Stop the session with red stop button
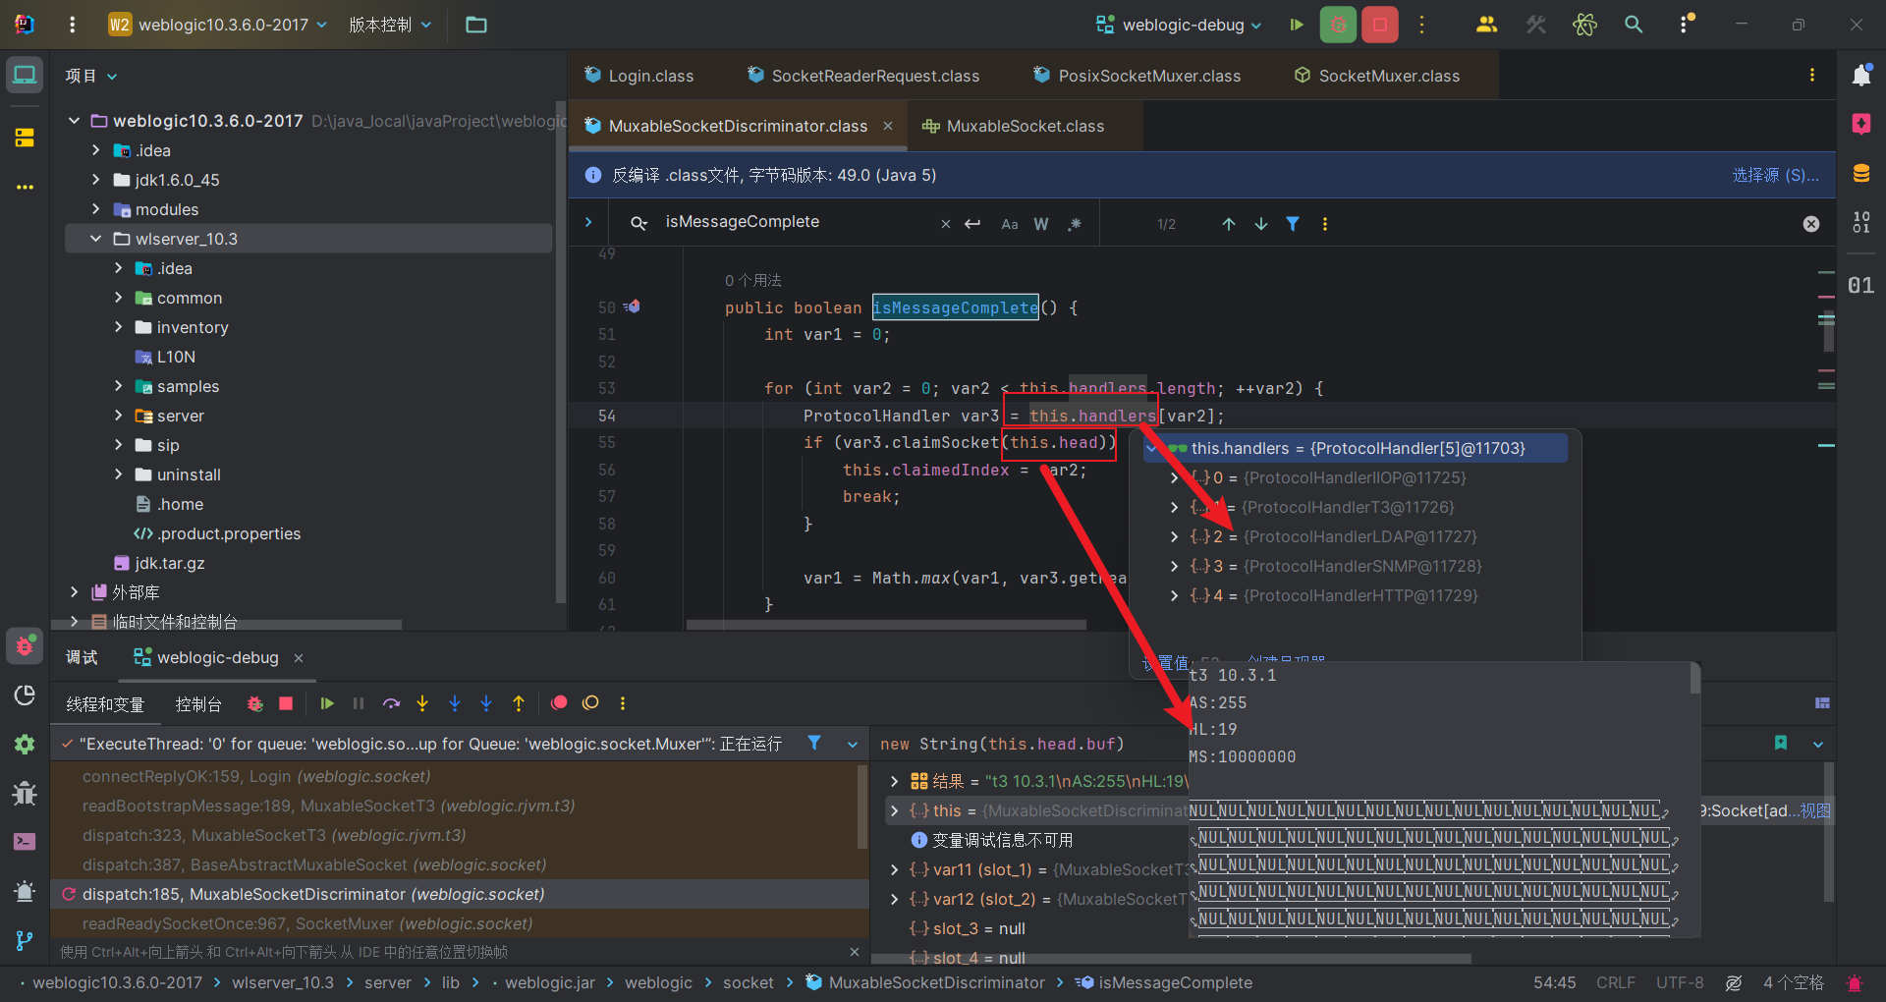The width and height of the screenshot is (1886, 1002). [1380, 25]
